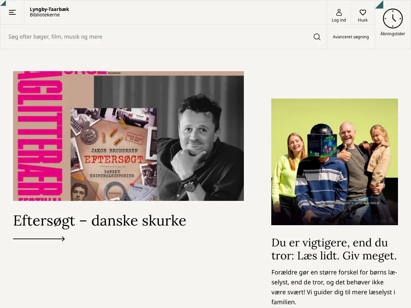Open 'Du er vigtigere, end du tror' article
This screenshot has height=308, width=411.
334,249
